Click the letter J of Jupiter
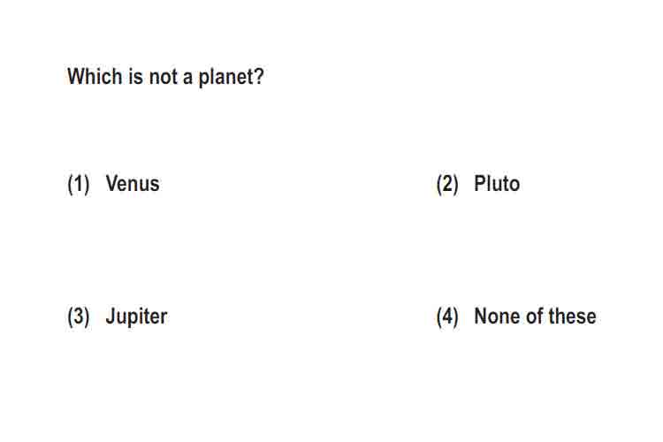 (x=111, y=316)
